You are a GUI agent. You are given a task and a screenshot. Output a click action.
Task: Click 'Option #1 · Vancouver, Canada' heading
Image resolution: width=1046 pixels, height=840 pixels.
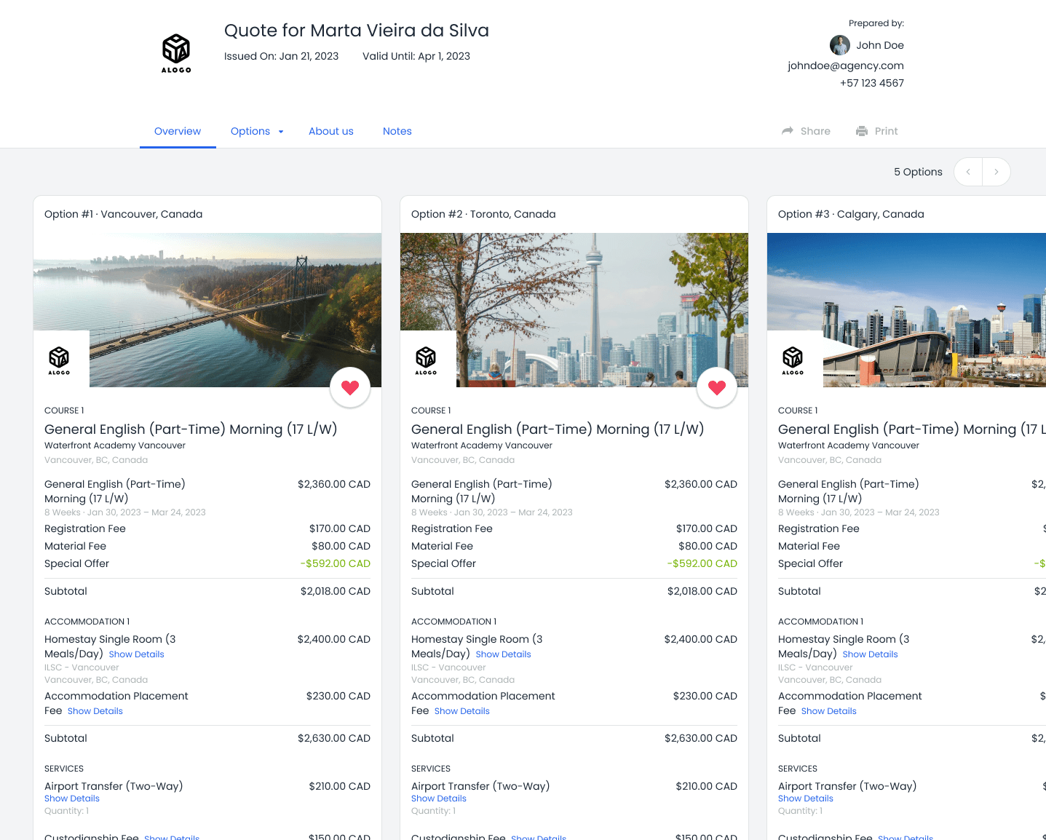(x=124, y=214)
